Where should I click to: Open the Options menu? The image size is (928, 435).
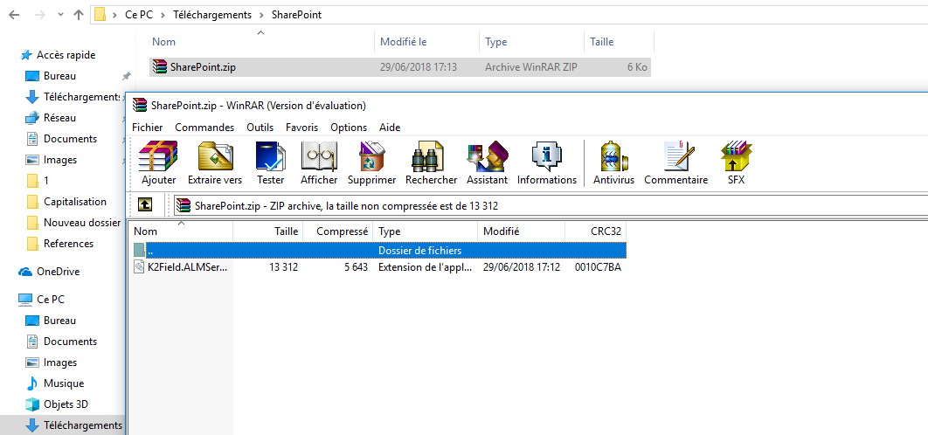point(349,128)
